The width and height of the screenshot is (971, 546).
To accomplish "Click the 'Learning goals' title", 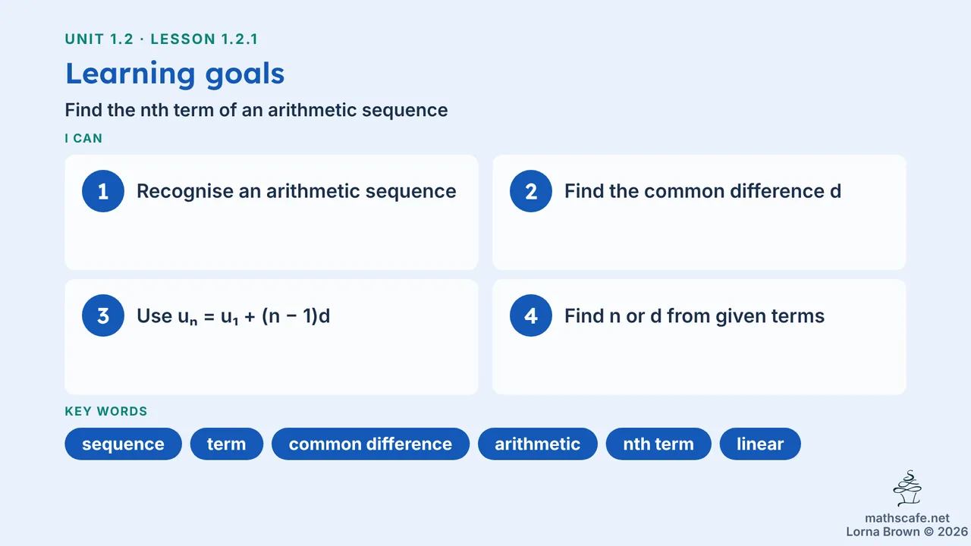I will pos(175,74).
